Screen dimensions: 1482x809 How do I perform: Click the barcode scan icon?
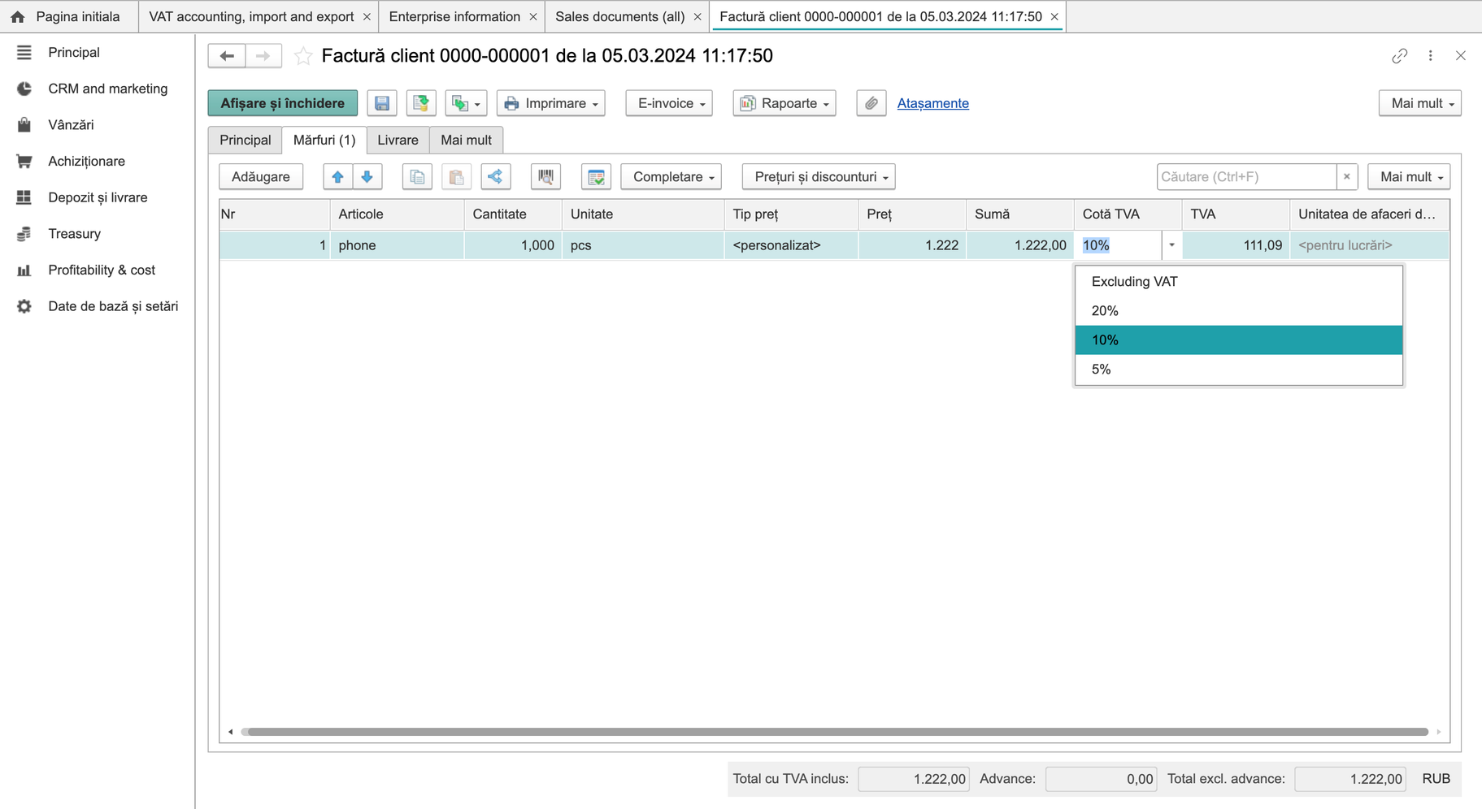click(545, 176)
